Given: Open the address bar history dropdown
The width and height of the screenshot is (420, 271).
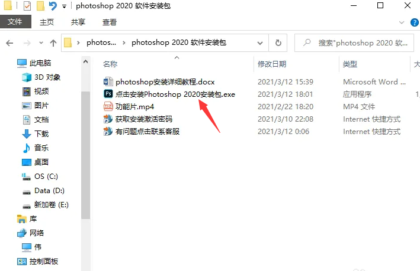Looking at the screenshot, I should pyautogui.click(x=260, y=43).
